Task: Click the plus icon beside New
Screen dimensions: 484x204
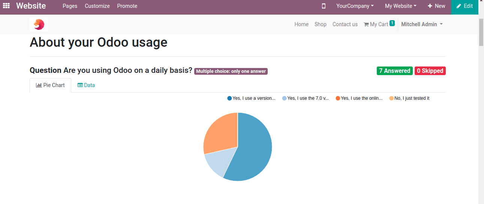Action: pos(430,6)
